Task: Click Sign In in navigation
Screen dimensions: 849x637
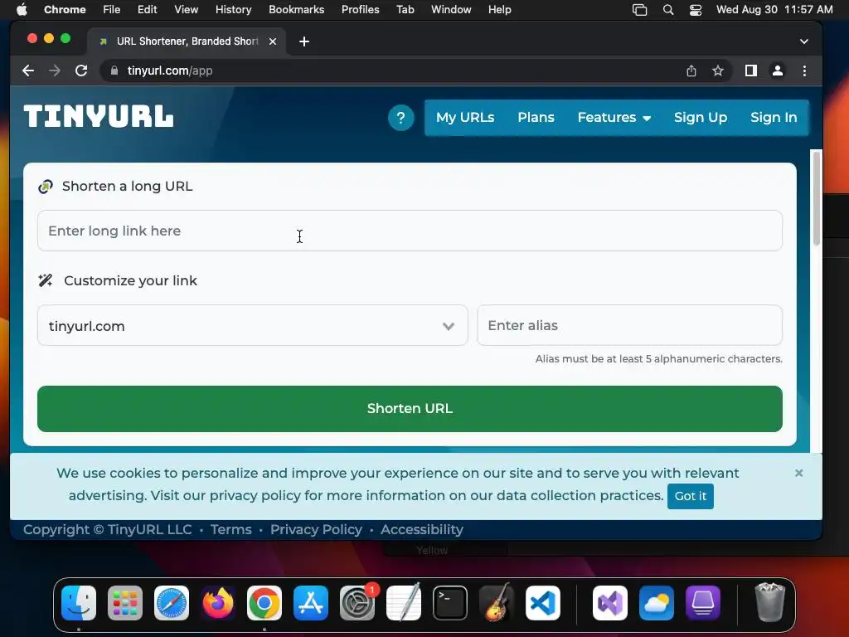Action: [774, 118]
